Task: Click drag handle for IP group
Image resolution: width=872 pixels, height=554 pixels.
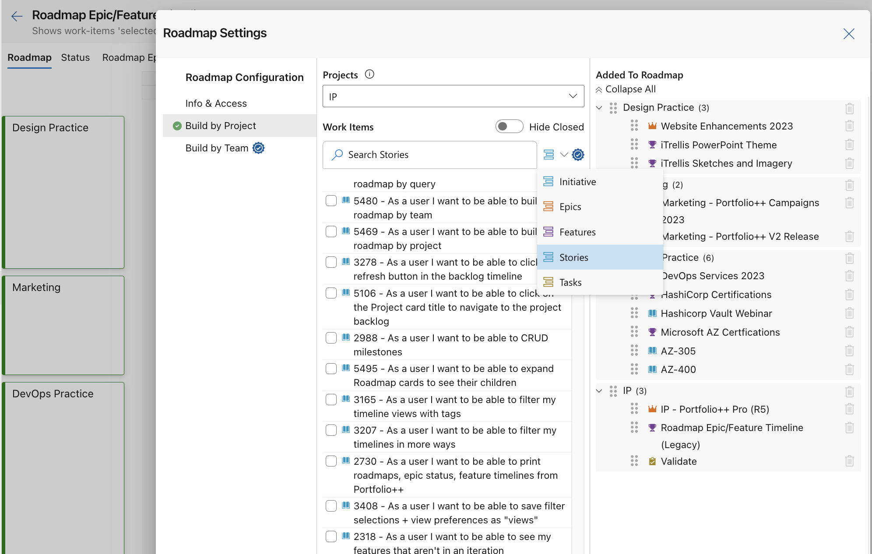Action: 613,391
